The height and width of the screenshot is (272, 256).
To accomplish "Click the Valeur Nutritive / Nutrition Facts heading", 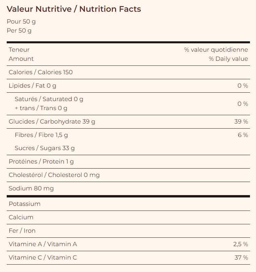I will (x=74, y=9).
